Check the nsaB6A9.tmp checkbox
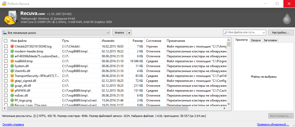 [6, 61]
